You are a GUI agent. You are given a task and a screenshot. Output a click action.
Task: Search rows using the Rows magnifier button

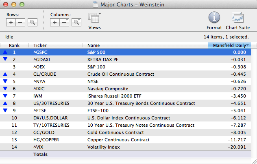(33, 22)
